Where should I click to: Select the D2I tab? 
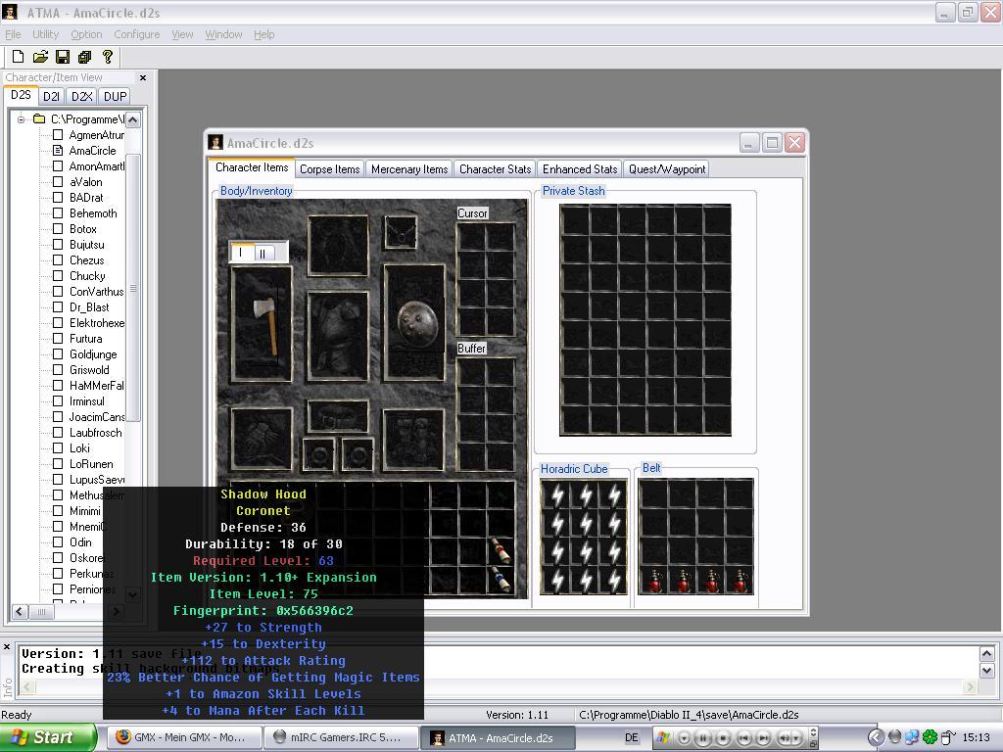coord(51,97)
